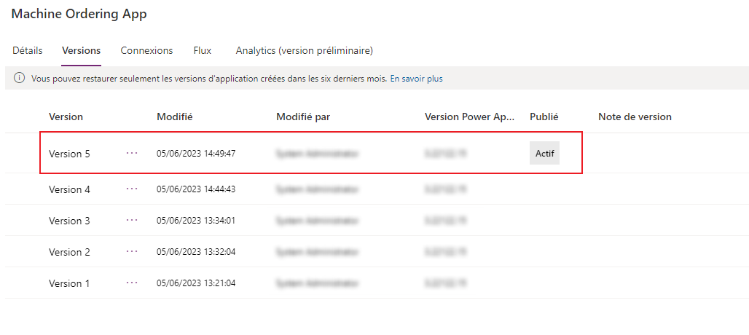Select the Version 4 row name
The height and width of the screenshot is (335, 749).
(x=69, y=189)
